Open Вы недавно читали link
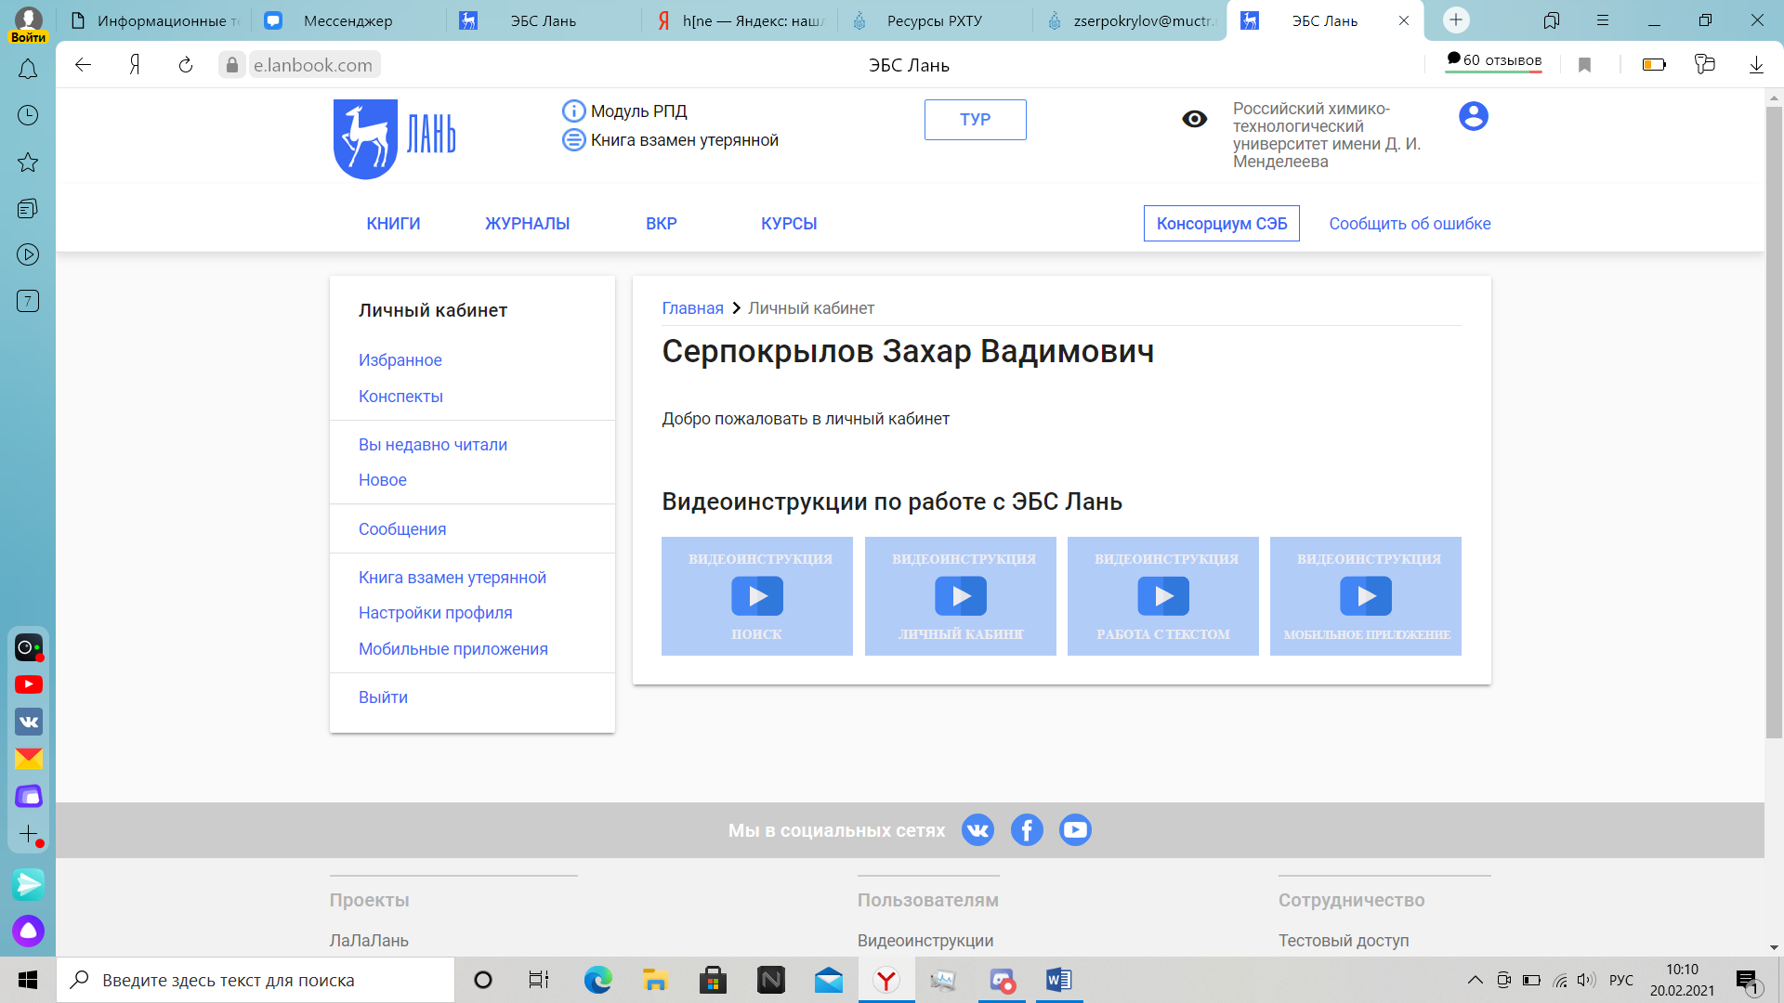 (x=432, y=445)
